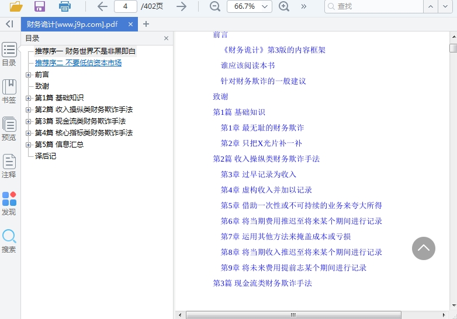Open document link 第2篇 收入操纵类财务欺诈手法

pos(266,159)
